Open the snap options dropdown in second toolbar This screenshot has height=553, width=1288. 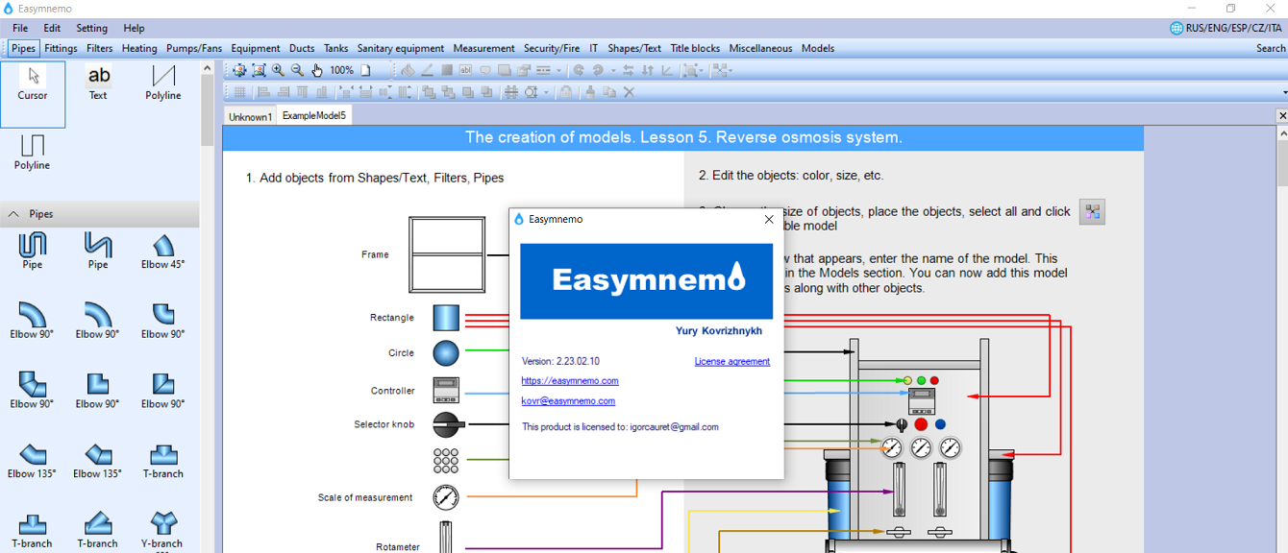point(546,92)
